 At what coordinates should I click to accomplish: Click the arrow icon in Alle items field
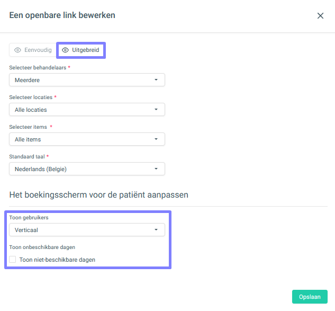point(156,139)
